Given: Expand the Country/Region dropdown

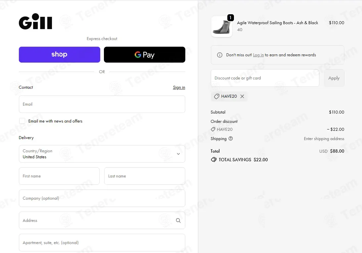Looking at the screenshot, I should 102,154.
